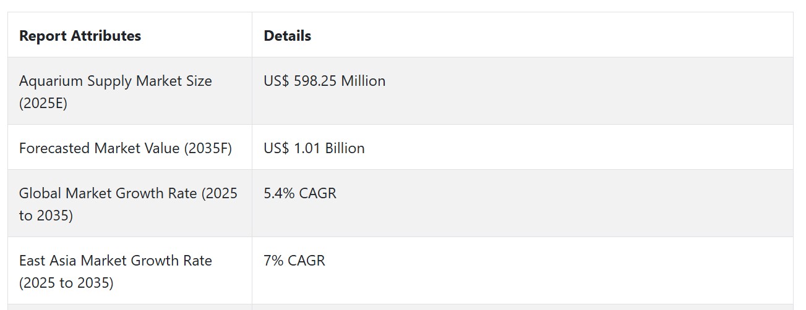Click the word Forecasted in second row

coord(55,148)
